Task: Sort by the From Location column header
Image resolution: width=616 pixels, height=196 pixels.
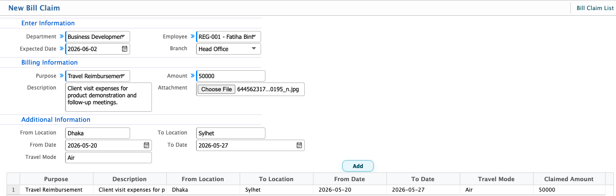Action: coord(203,179)
